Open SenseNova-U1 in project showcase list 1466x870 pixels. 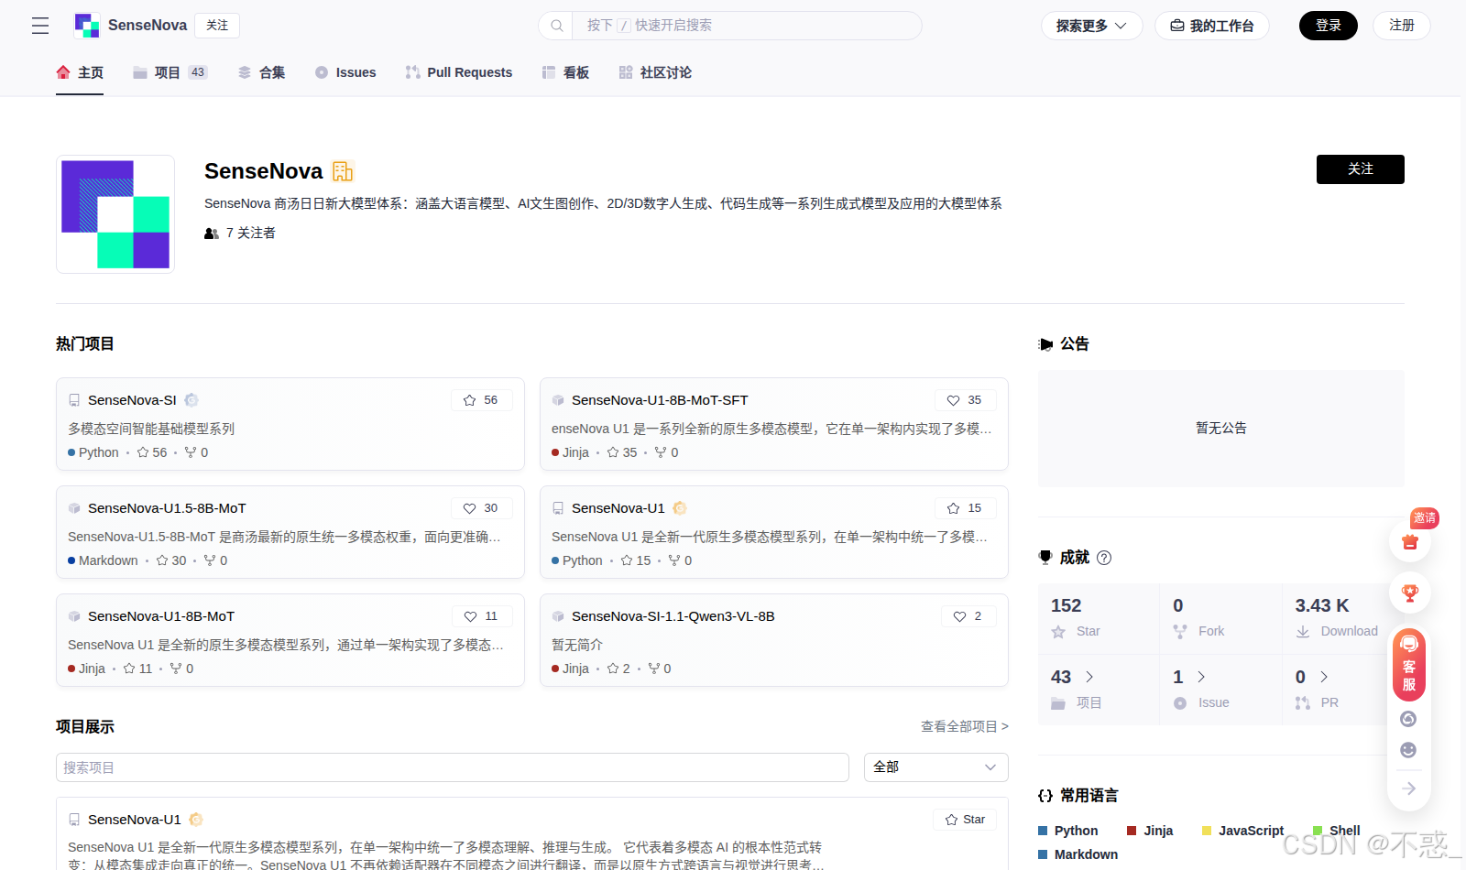point(134,820)
